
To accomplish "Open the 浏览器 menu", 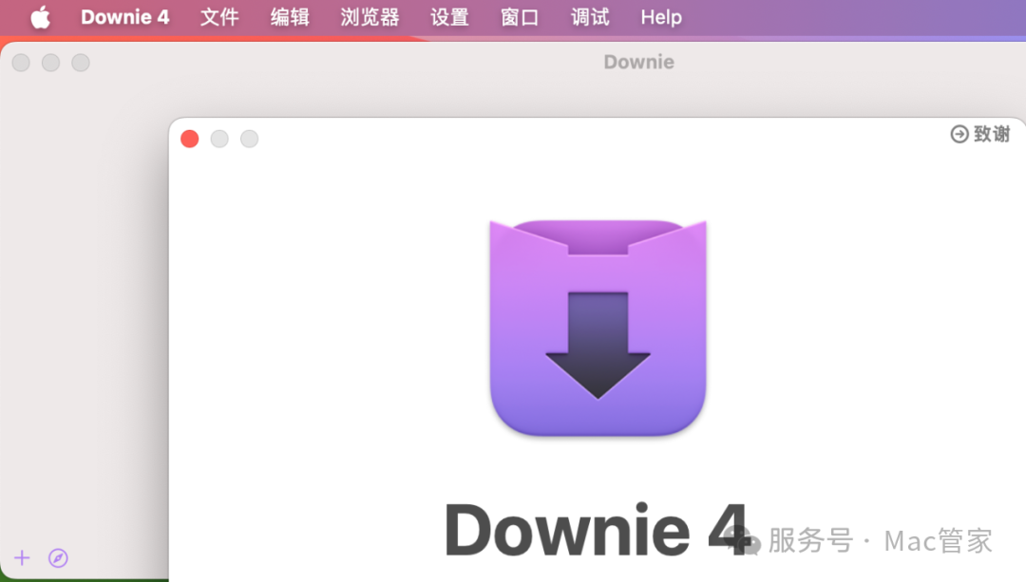I will (x=370, y=17).
